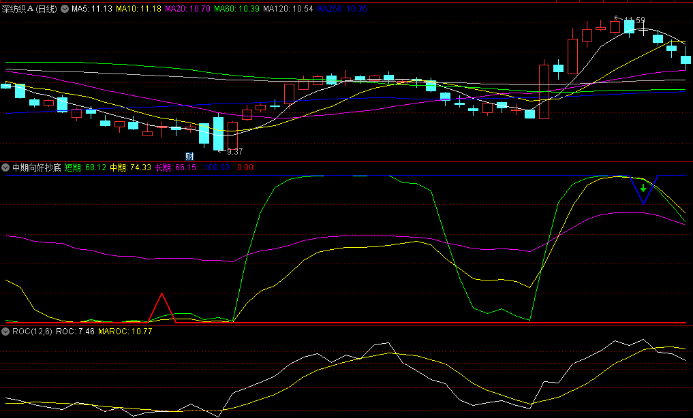This screenshot has height=418, width=693.
Task: Select the 中期: 74.33 value
Action: point(130,167)
